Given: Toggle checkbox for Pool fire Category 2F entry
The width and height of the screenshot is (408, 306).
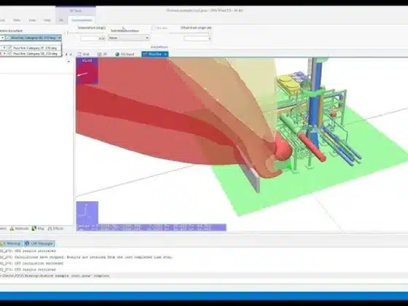Looking at the screenshot, I should pos(10,48).
